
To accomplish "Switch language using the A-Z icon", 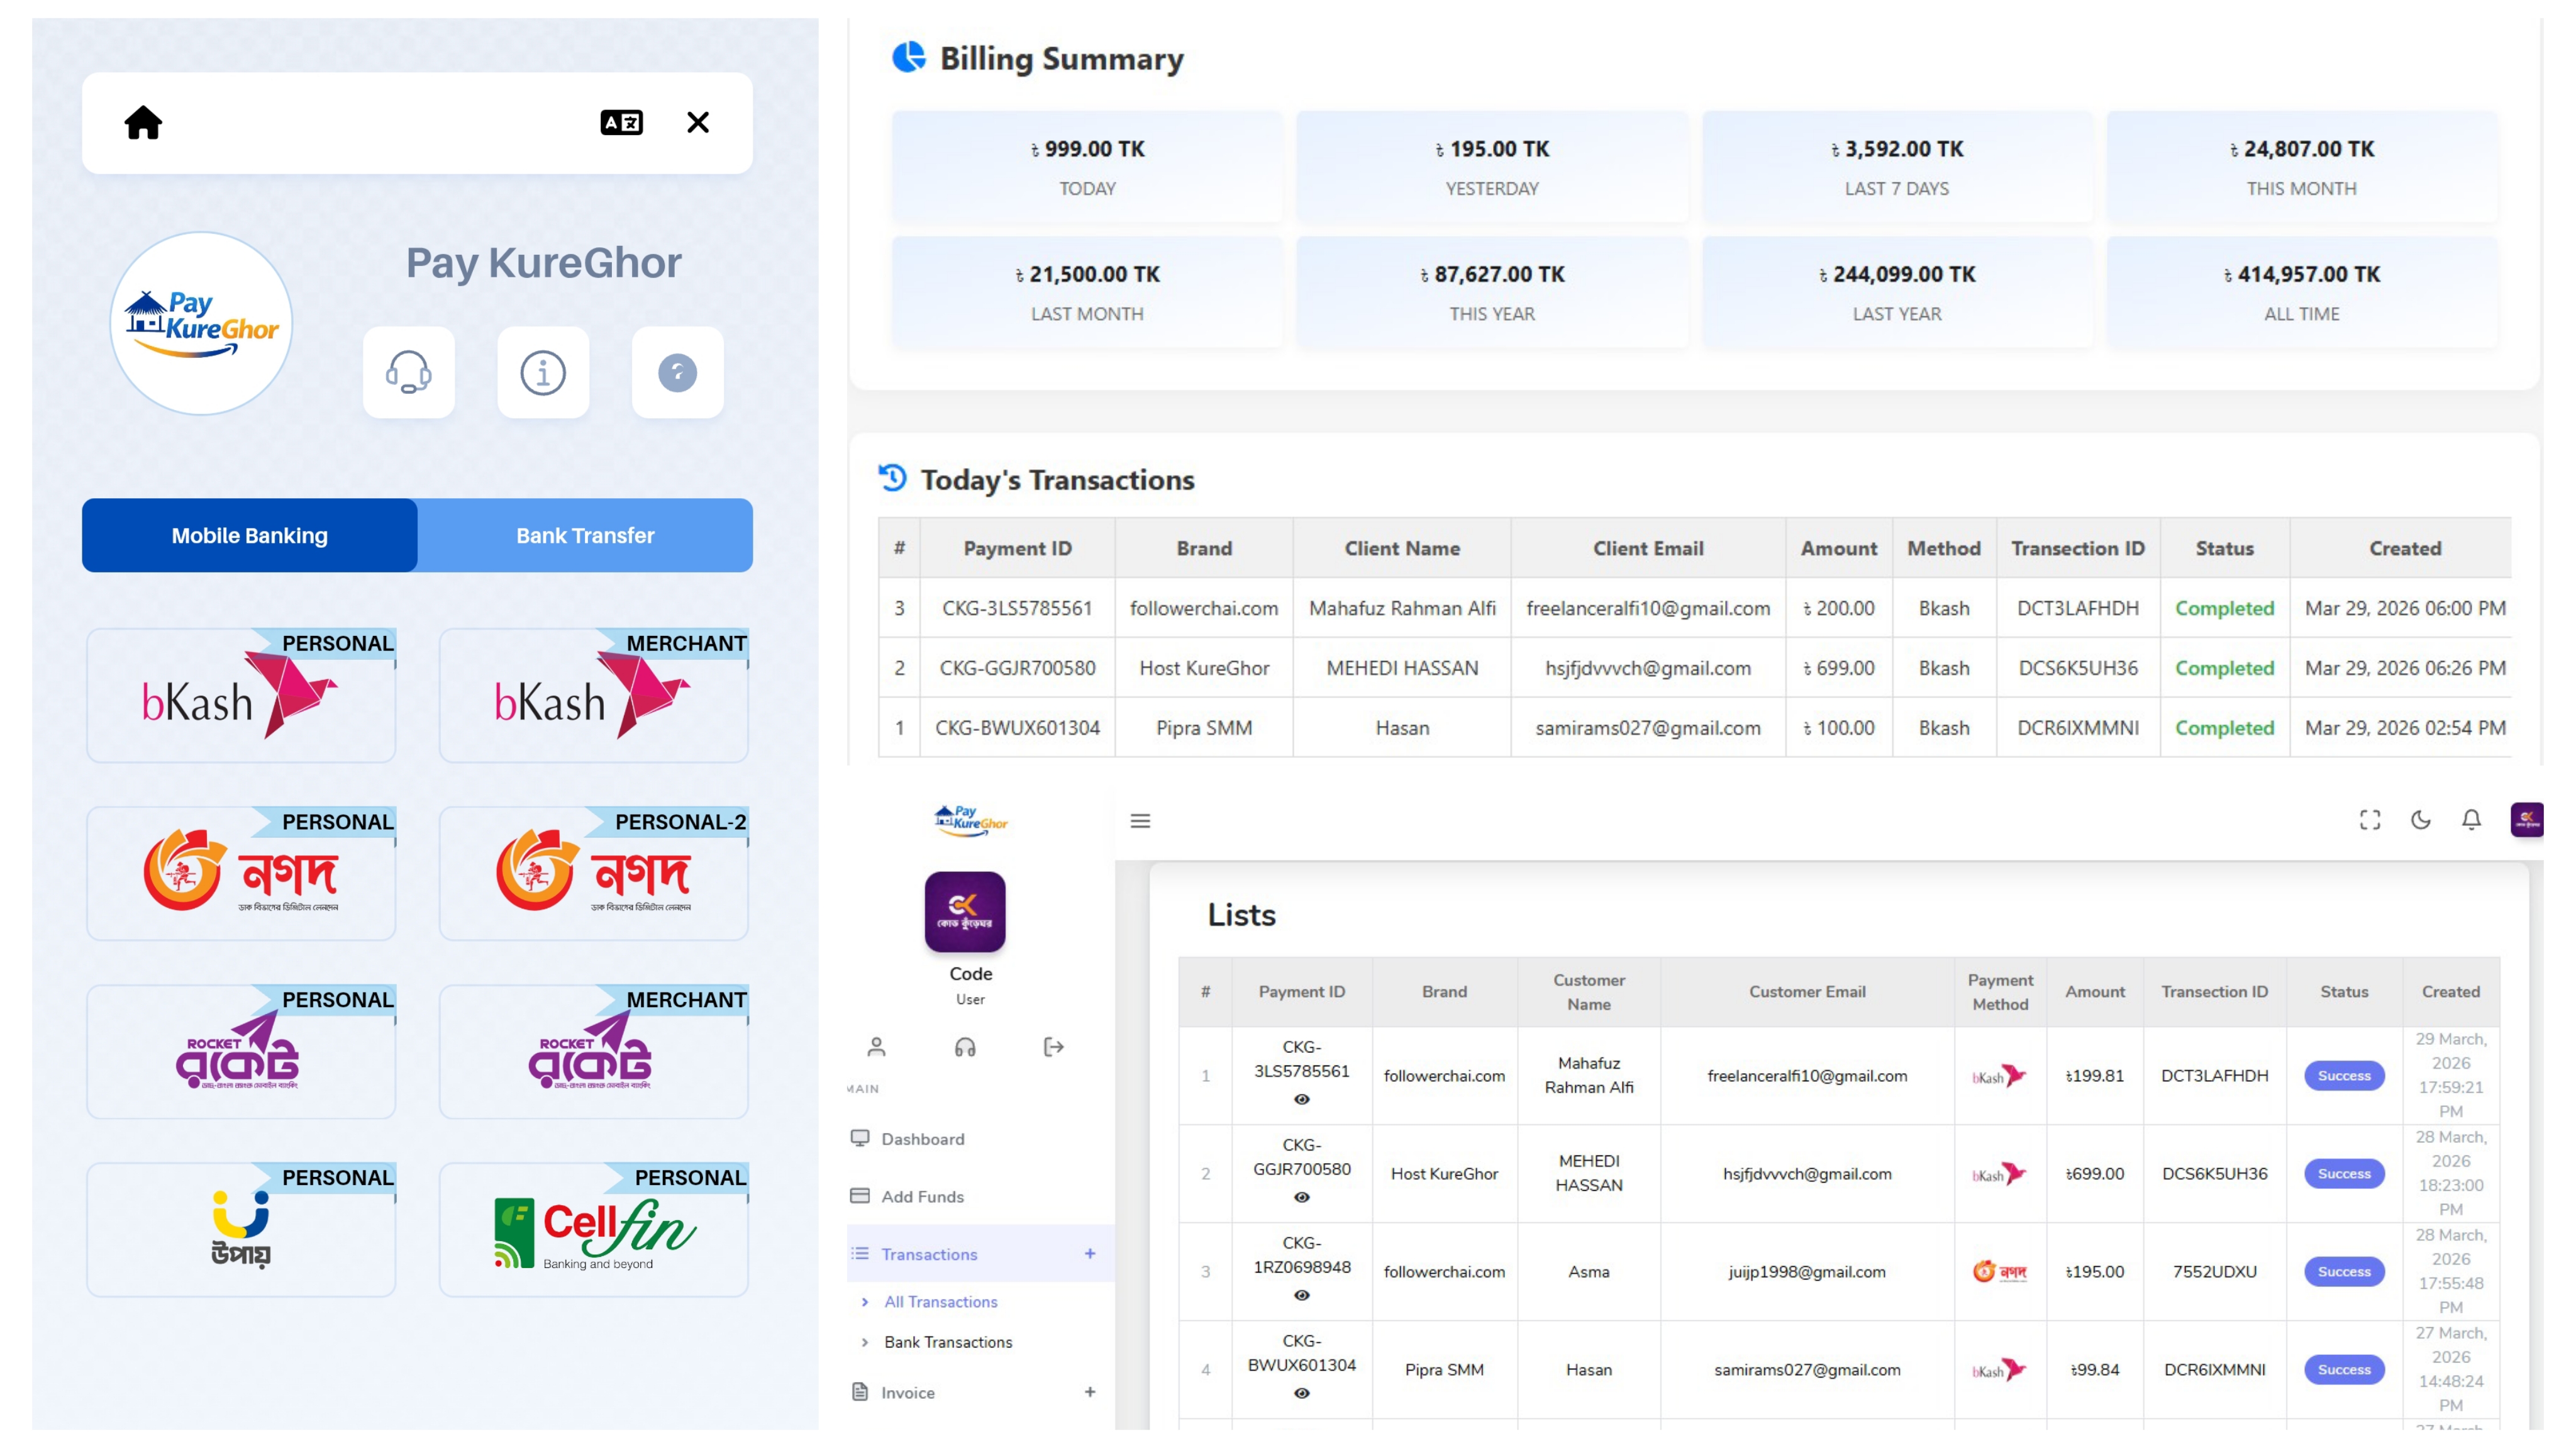I will [x=622, y=122].
